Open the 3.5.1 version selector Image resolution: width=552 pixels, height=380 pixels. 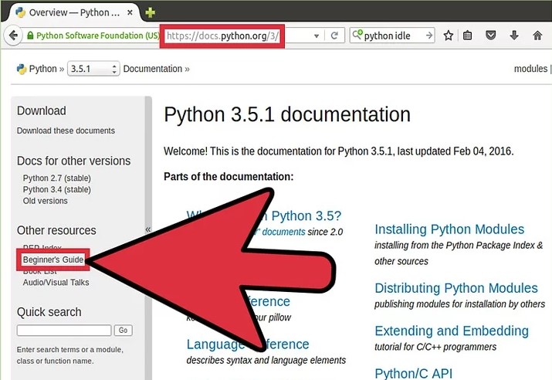pos(93,69)
